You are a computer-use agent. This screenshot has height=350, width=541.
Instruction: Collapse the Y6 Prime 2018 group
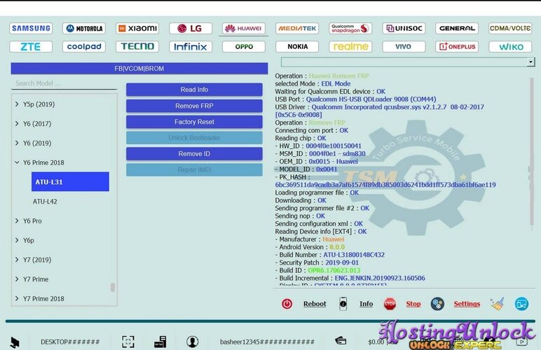[18, 162]
